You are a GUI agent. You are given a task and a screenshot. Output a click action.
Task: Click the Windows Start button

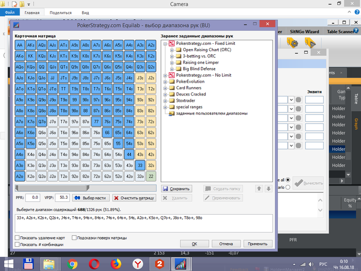coord(9,264)
